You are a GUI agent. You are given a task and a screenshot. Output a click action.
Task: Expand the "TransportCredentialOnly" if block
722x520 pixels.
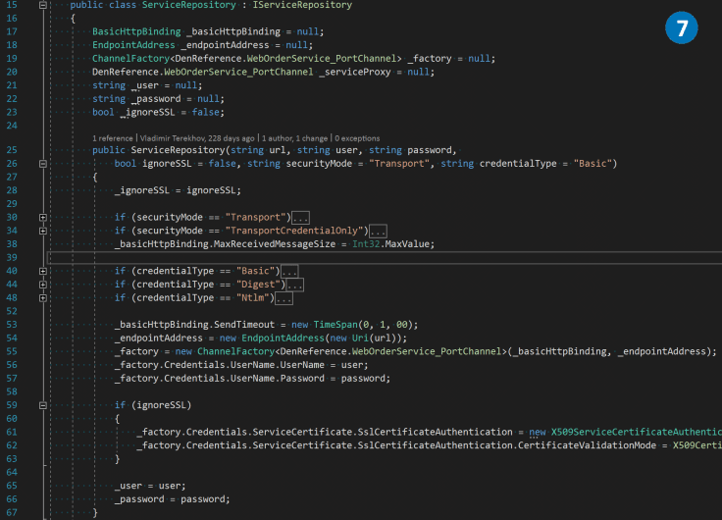tap(42, 231)
